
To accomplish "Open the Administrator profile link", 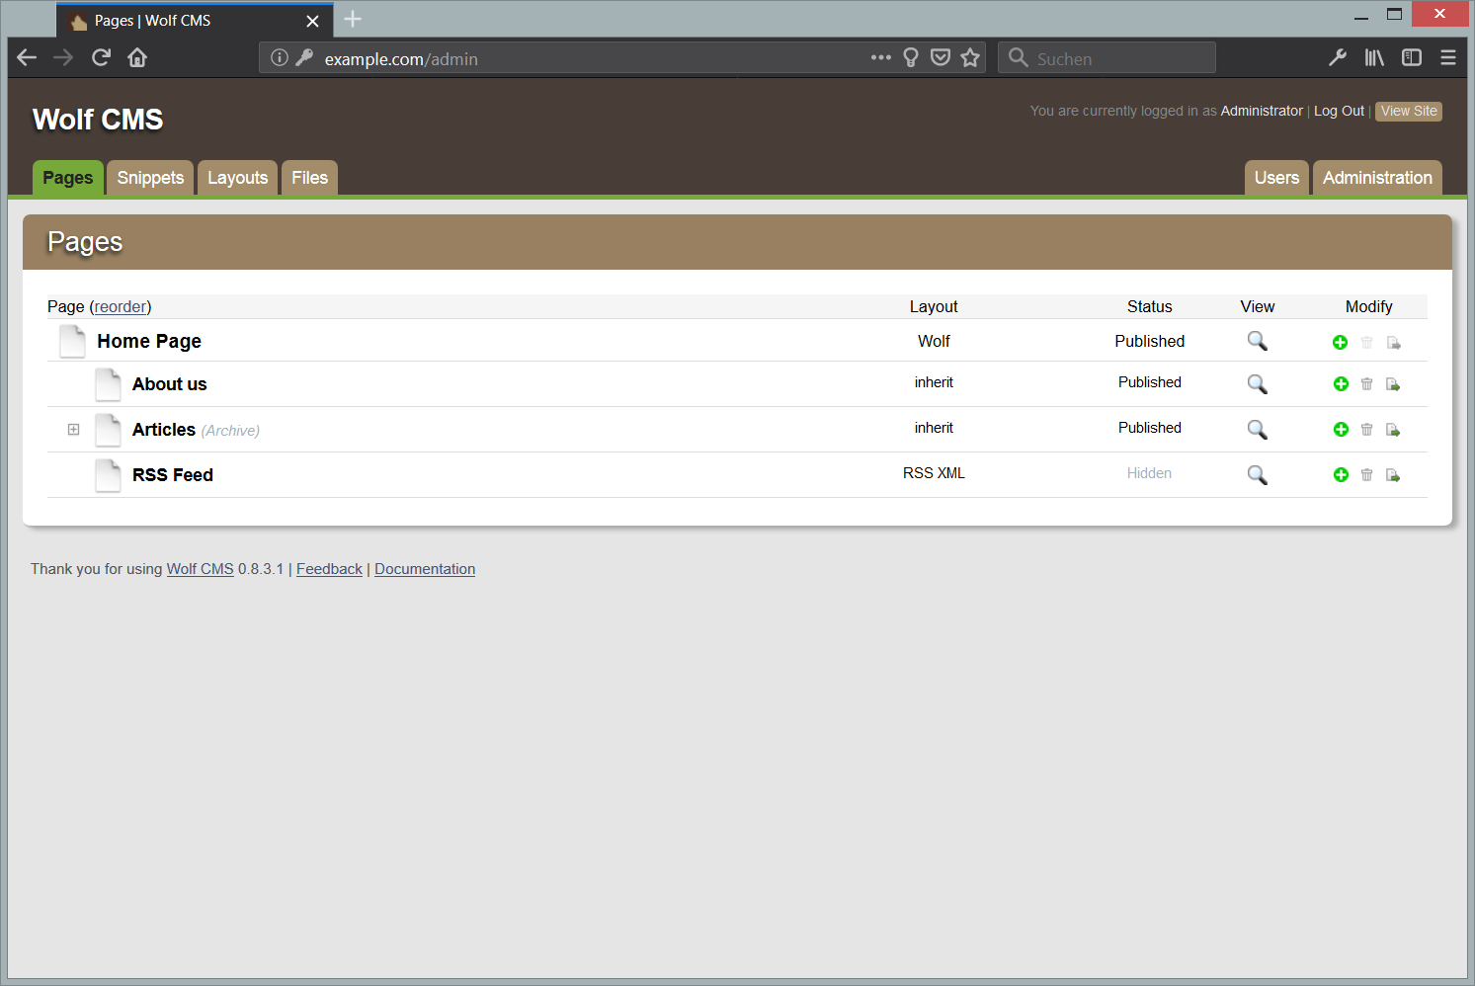I will click(x=1262, y=111).
